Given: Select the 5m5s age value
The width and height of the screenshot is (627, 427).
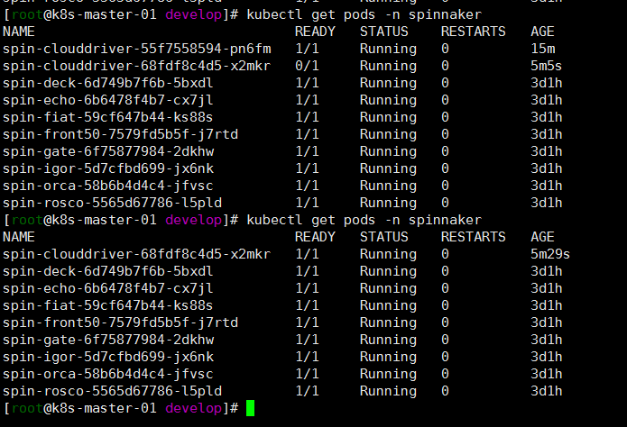Looking at the screenshot, I should pyautogui.click(x=546, y=66).
